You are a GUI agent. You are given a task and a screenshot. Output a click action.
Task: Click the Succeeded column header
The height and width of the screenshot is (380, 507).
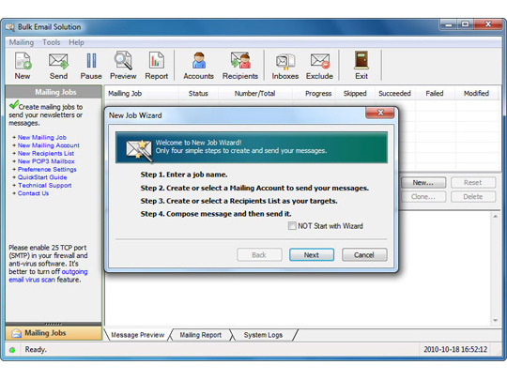[394, 94]
